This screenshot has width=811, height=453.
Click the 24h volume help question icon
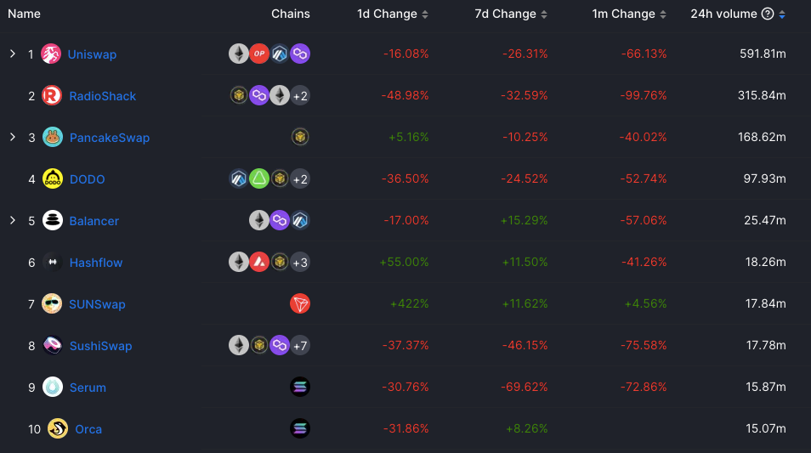coord(768,14)
